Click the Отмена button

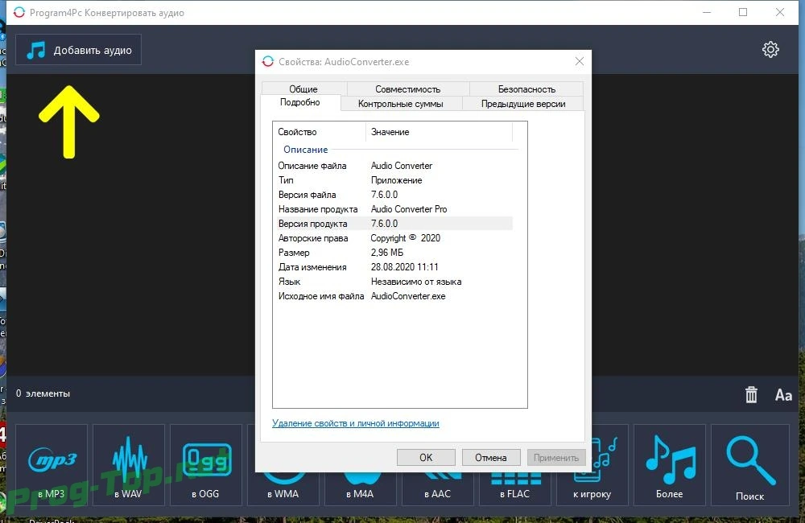491,457
